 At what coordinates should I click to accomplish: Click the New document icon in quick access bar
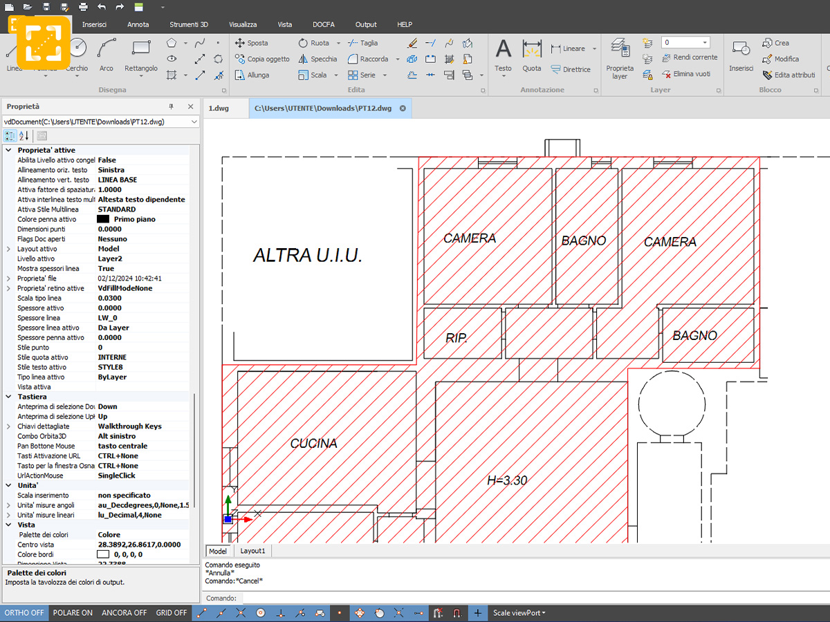(9, 7)
